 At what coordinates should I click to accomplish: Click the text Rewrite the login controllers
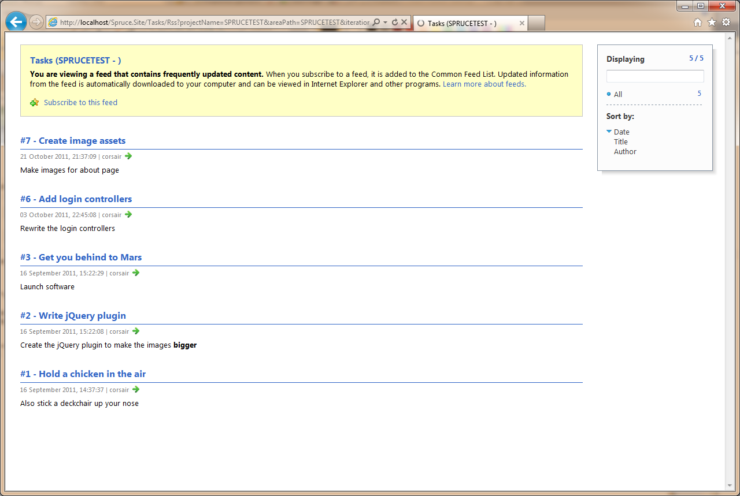[x=68, y=229]
